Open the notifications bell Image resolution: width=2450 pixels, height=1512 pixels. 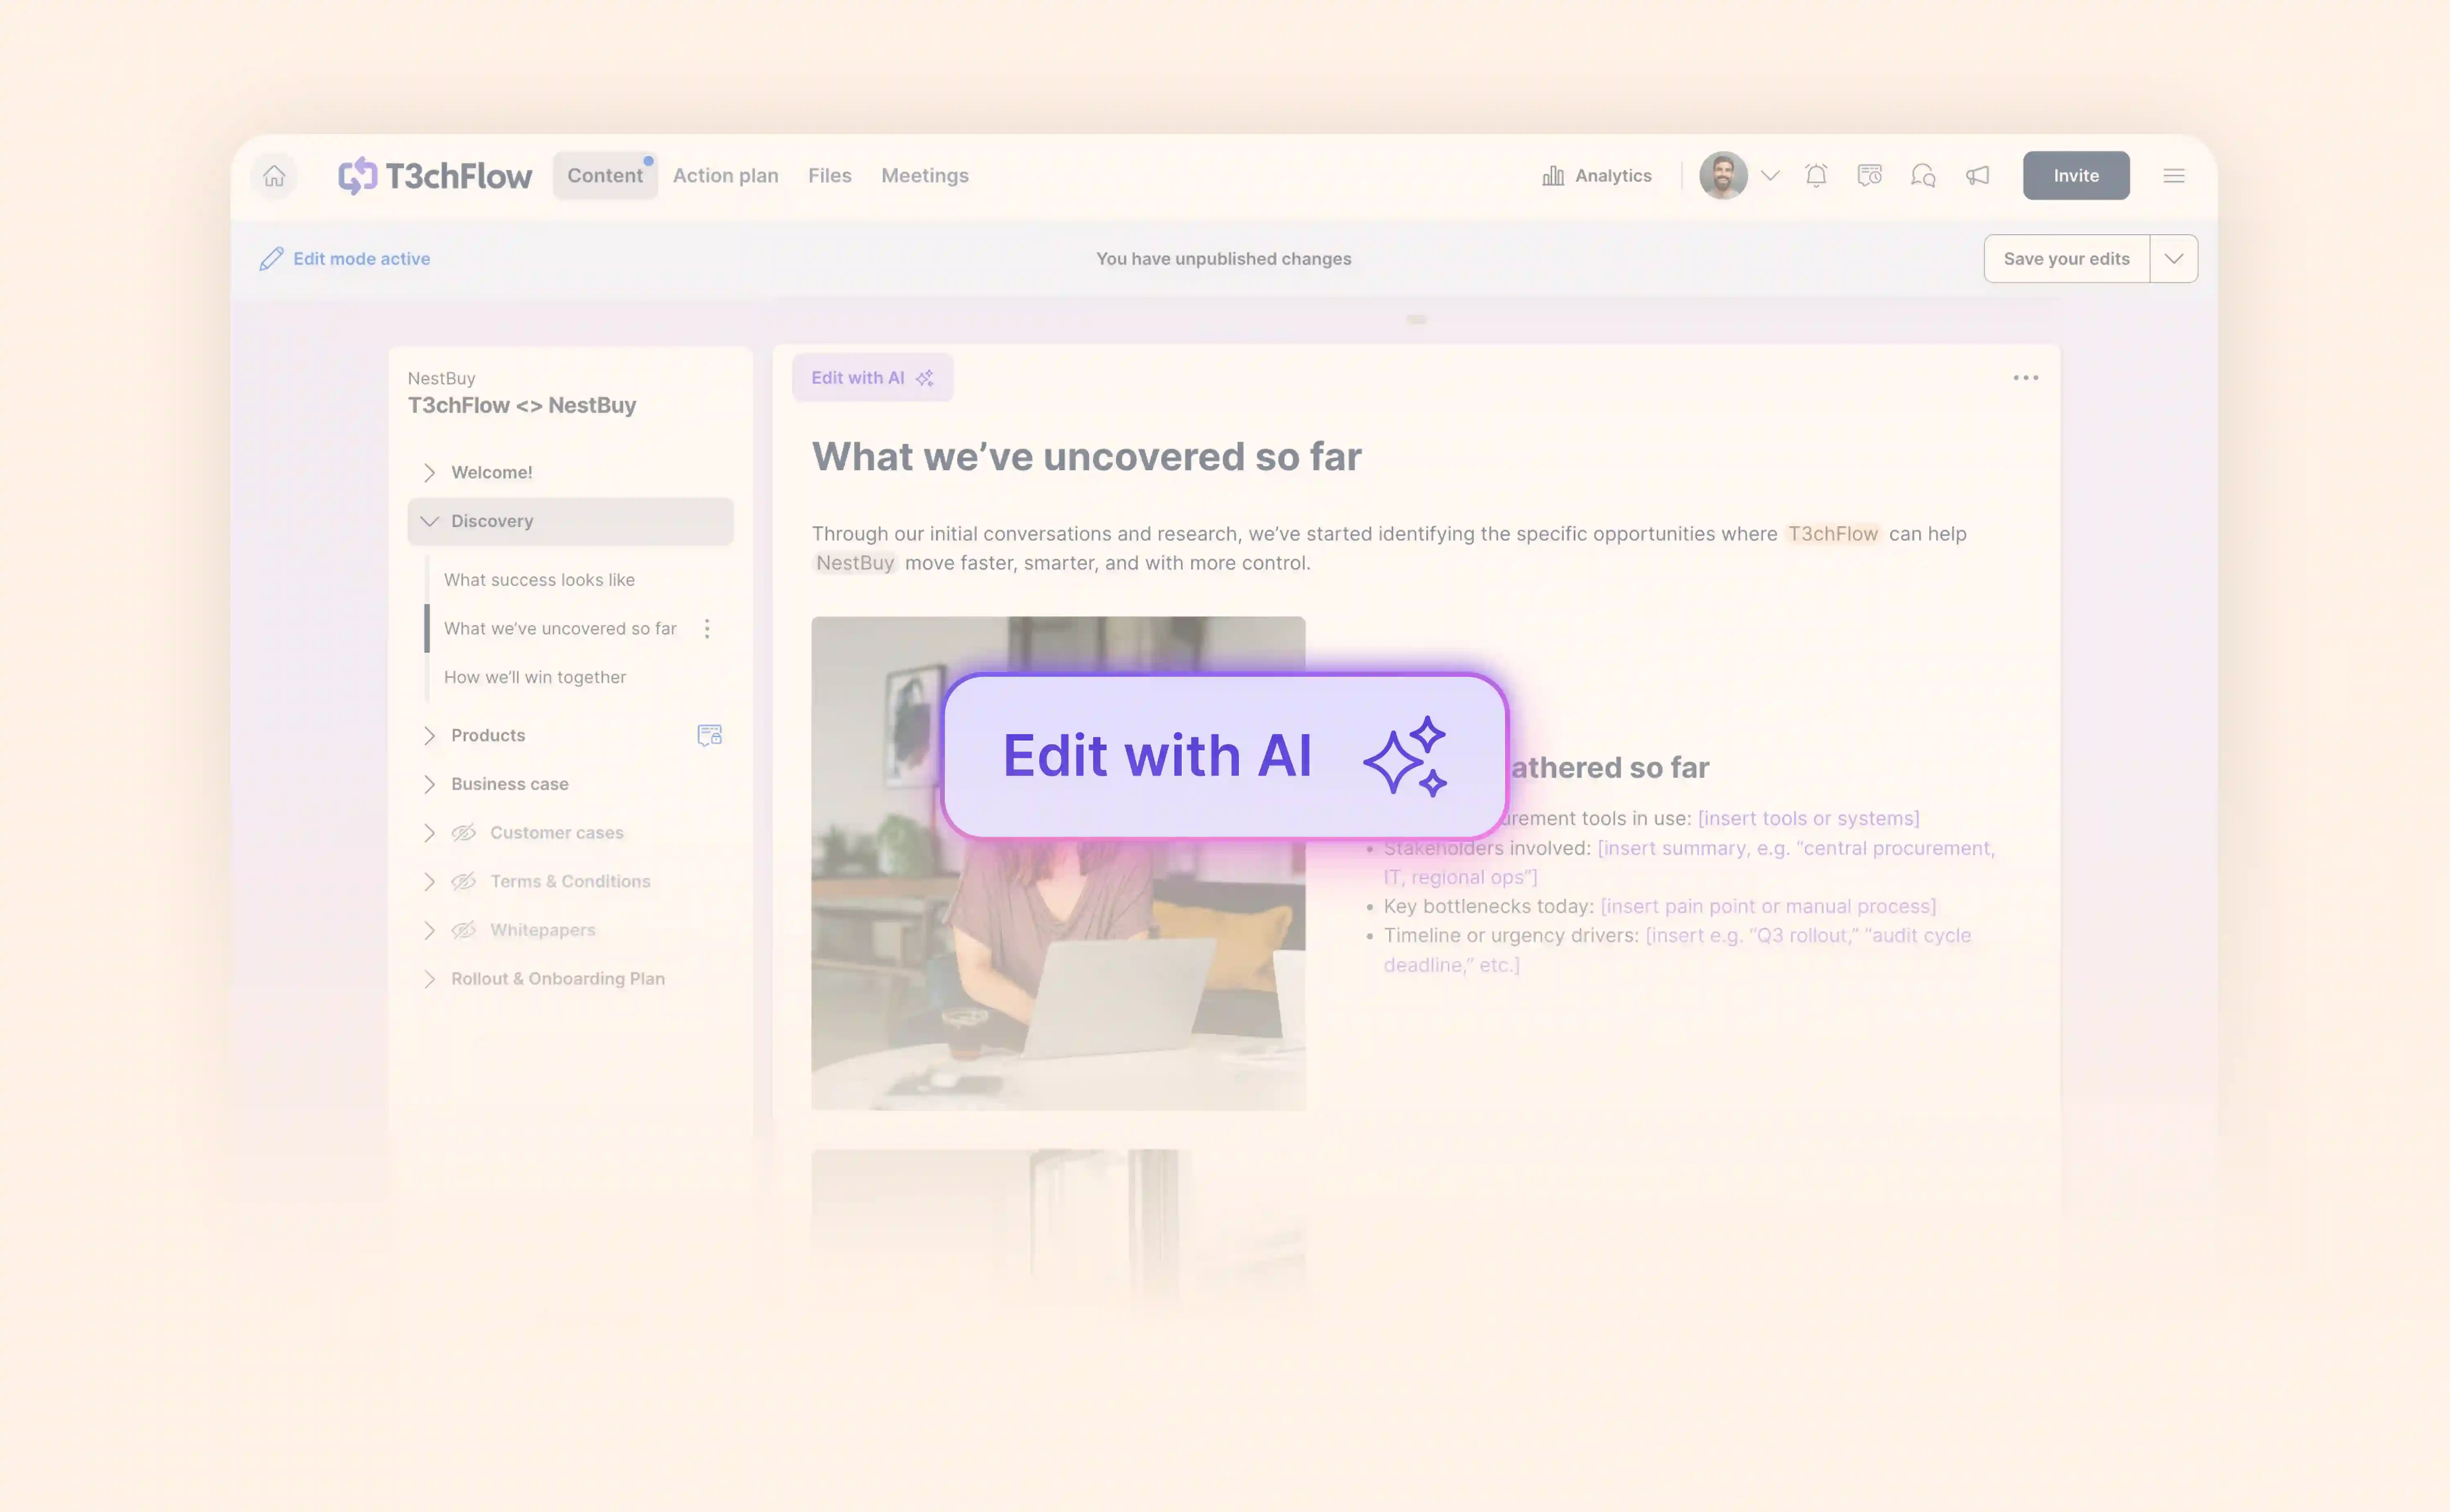coord(1816,176)
